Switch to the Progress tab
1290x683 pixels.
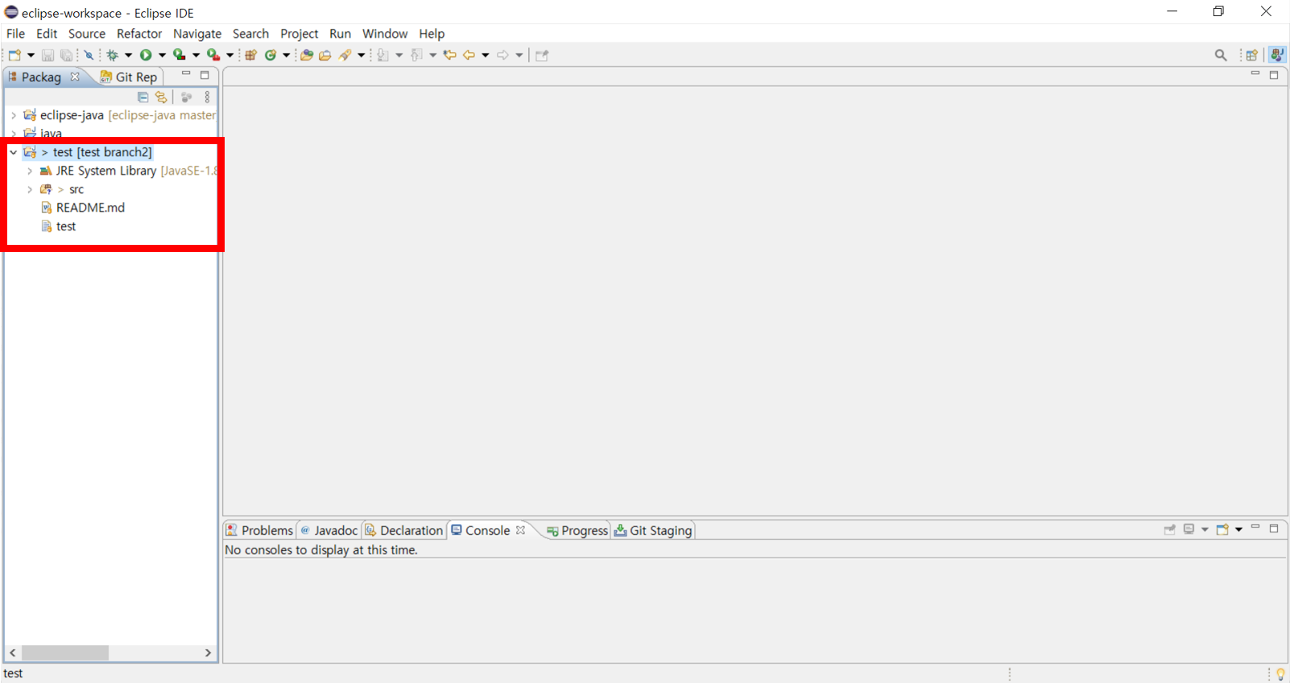coord(577,530)
